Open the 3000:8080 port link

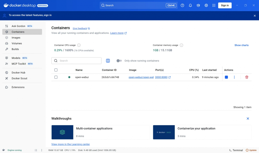click(161, 77)
